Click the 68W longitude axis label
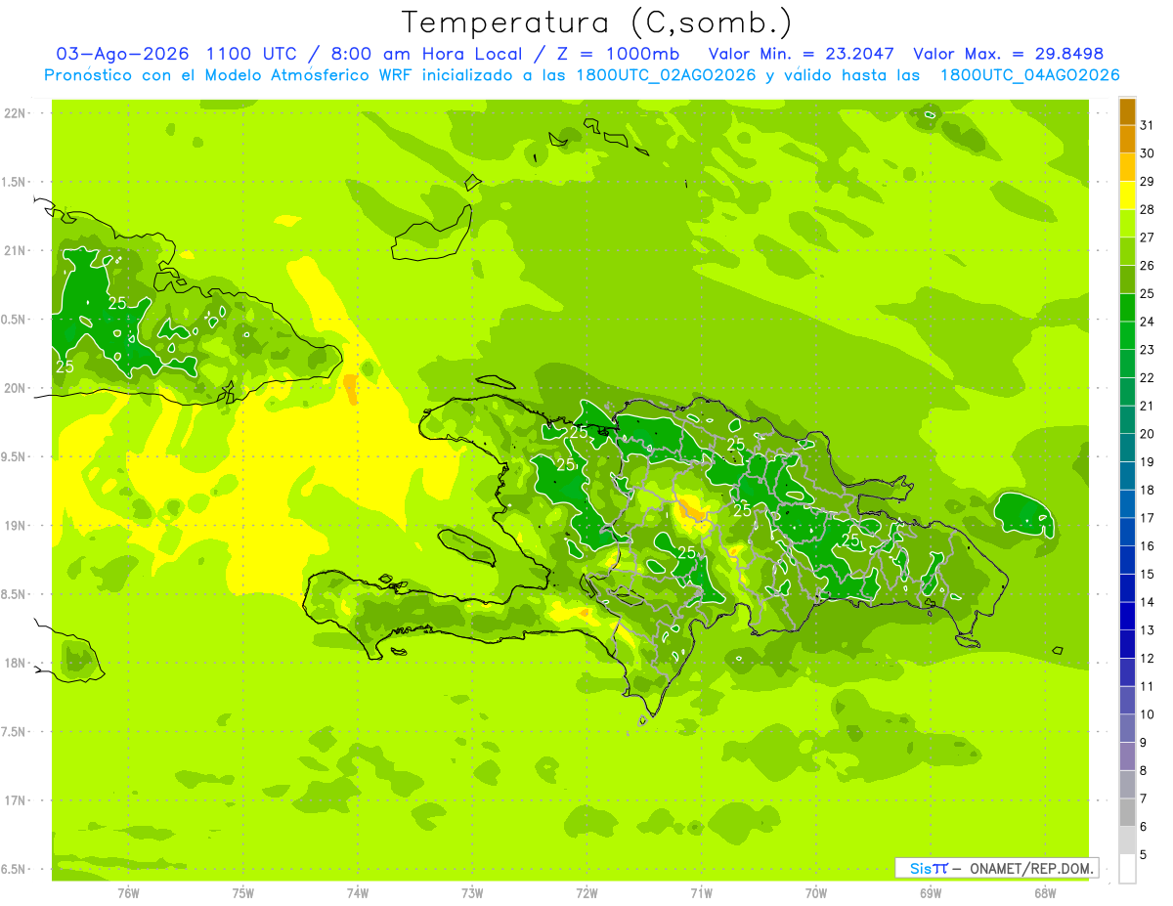 tap(1044, 892)
